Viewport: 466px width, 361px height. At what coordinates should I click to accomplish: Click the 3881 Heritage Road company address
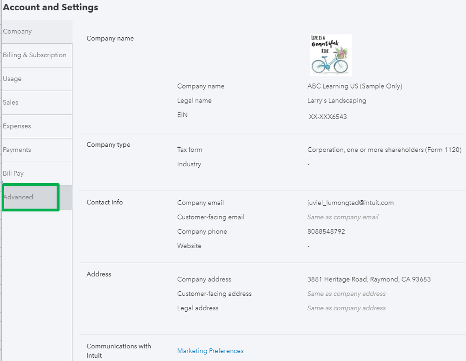(x=369, y=279)
